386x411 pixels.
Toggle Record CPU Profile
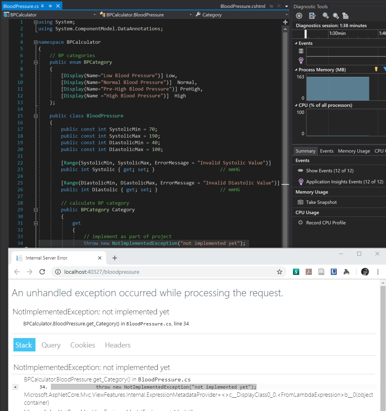[x=300, y=222]
